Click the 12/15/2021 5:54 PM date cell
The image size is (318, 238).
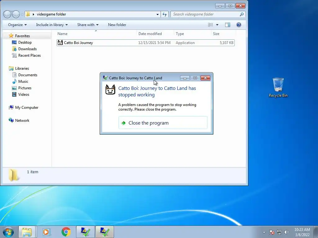coord(154,42)
